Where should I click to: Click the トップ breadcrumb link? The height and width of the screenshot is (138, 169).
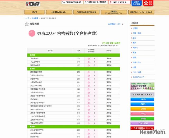[x=26, y=18]
